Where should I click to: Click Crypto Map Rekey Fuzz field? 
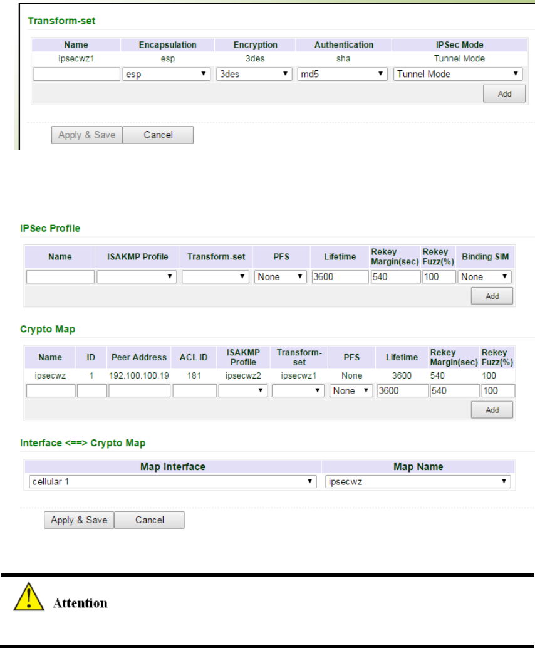click(498, 391)
